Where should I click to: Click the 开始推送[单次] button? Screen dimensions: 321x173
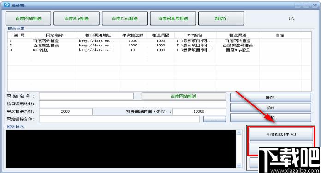click(x=281, y=134)
